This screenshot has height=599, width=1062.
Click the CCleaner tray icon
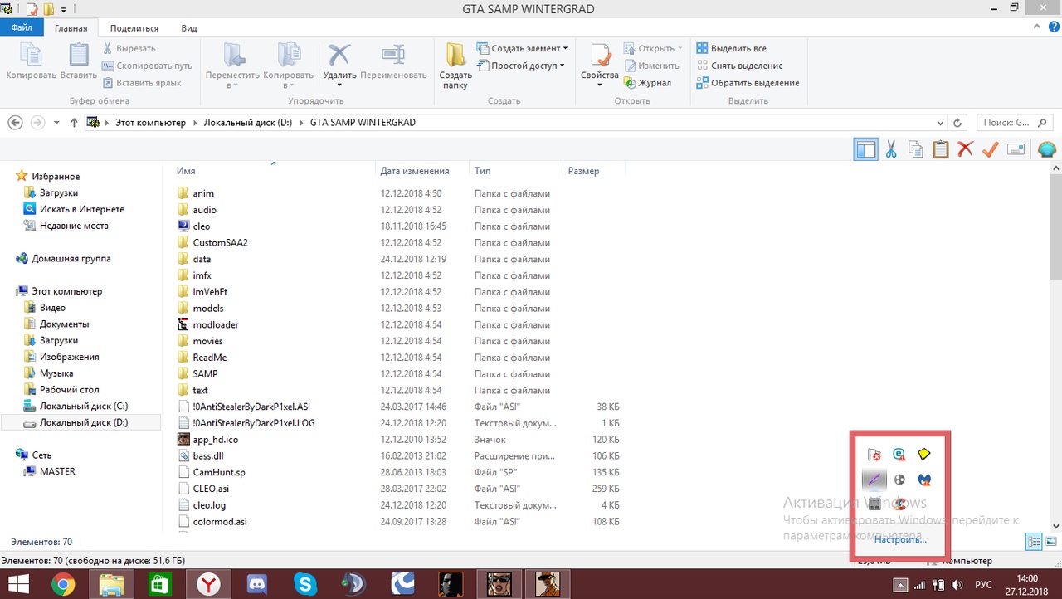tap(899, 504)
